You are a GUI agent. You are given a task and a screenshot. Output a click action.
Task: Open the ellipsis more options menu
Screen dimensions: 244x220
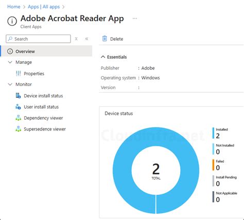pyautogui.click(x=135, y=19)
